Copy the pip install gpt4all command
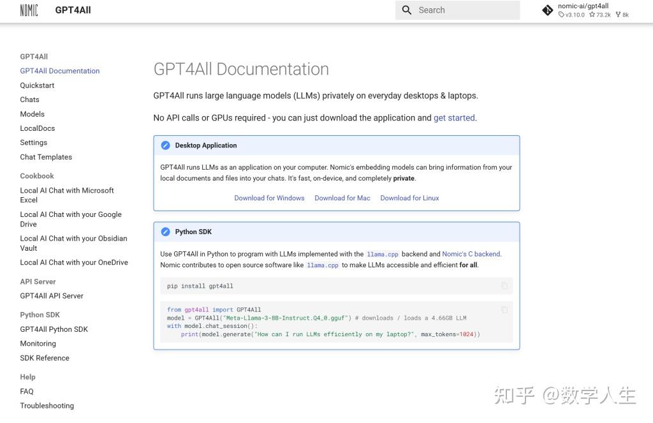 point(504,286)
